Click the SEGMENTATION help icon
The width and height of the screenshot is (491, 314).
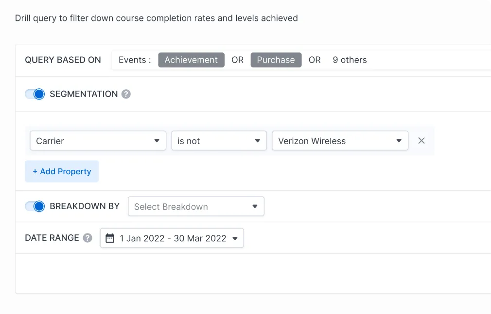pyautogui.click(x=126, y=94)
